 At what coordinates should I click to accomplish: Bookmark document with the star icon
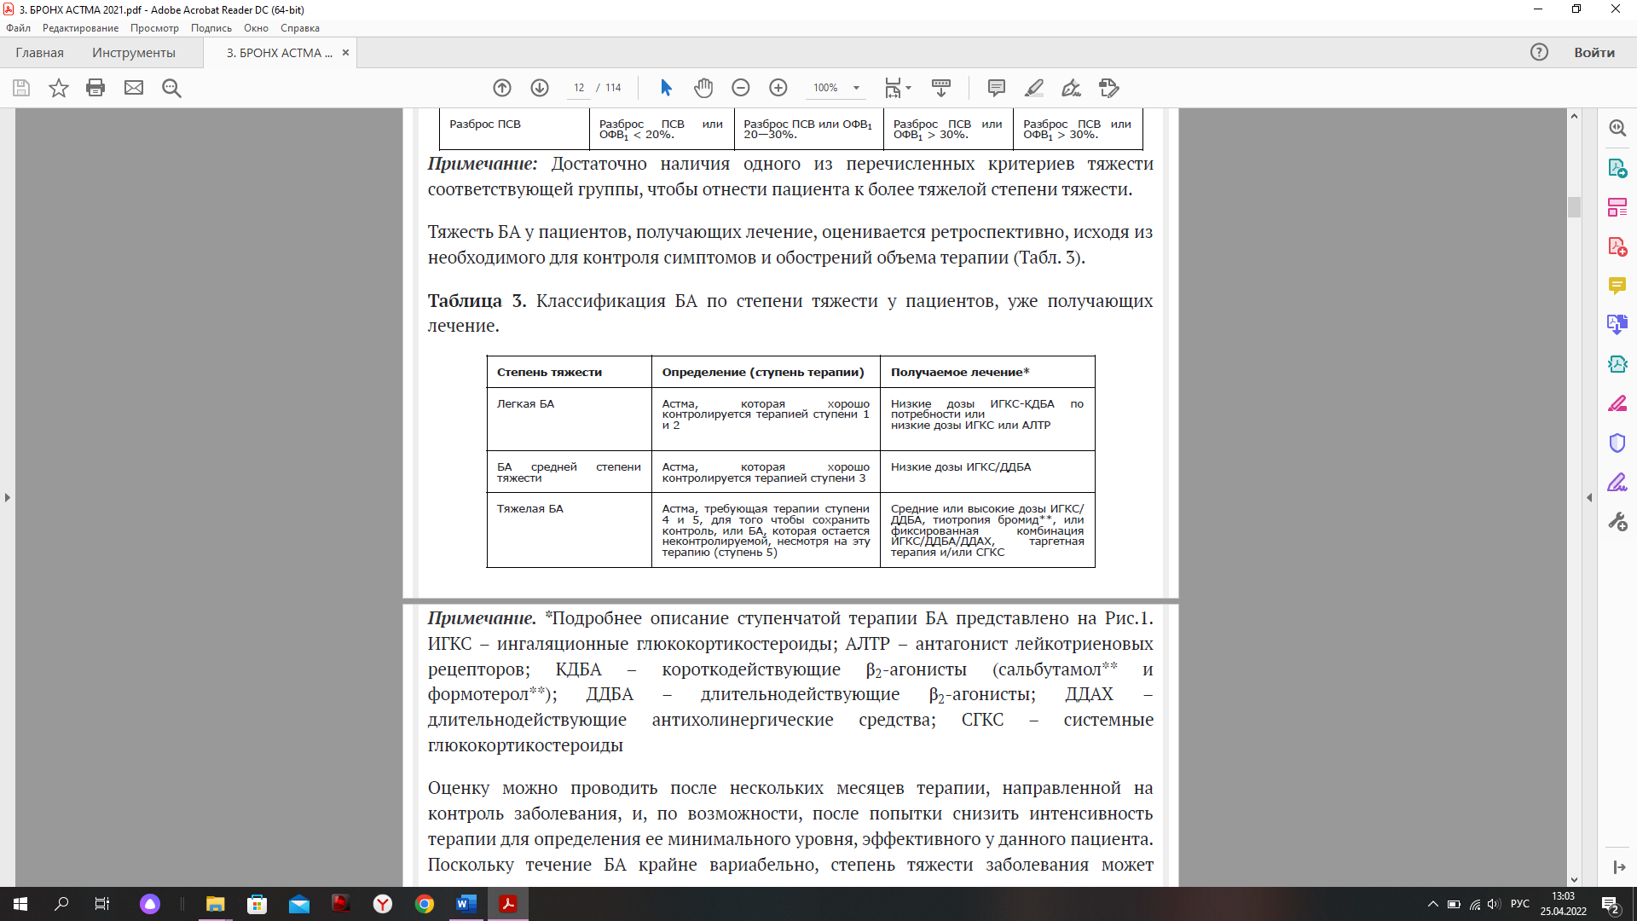(x=58, y=88)
